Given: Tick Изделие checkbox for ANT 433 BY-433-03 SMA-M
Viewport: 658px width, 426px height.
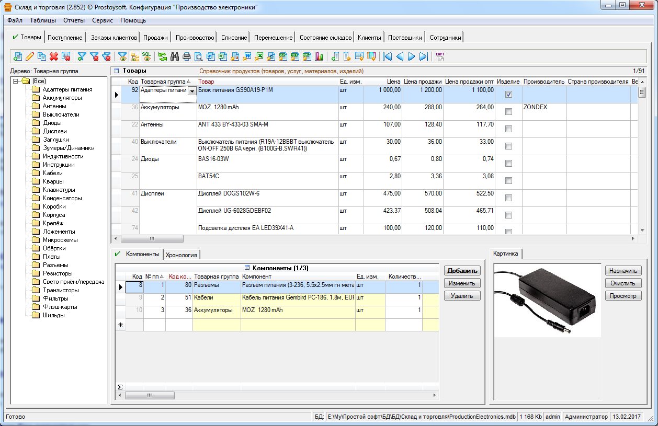Looking at the screenshot, I should point(508,129).
